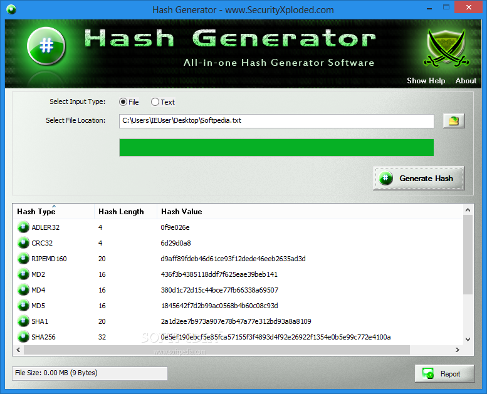
Task: Select the RIPEMD160 hash type text
Action: coord(49,259)
